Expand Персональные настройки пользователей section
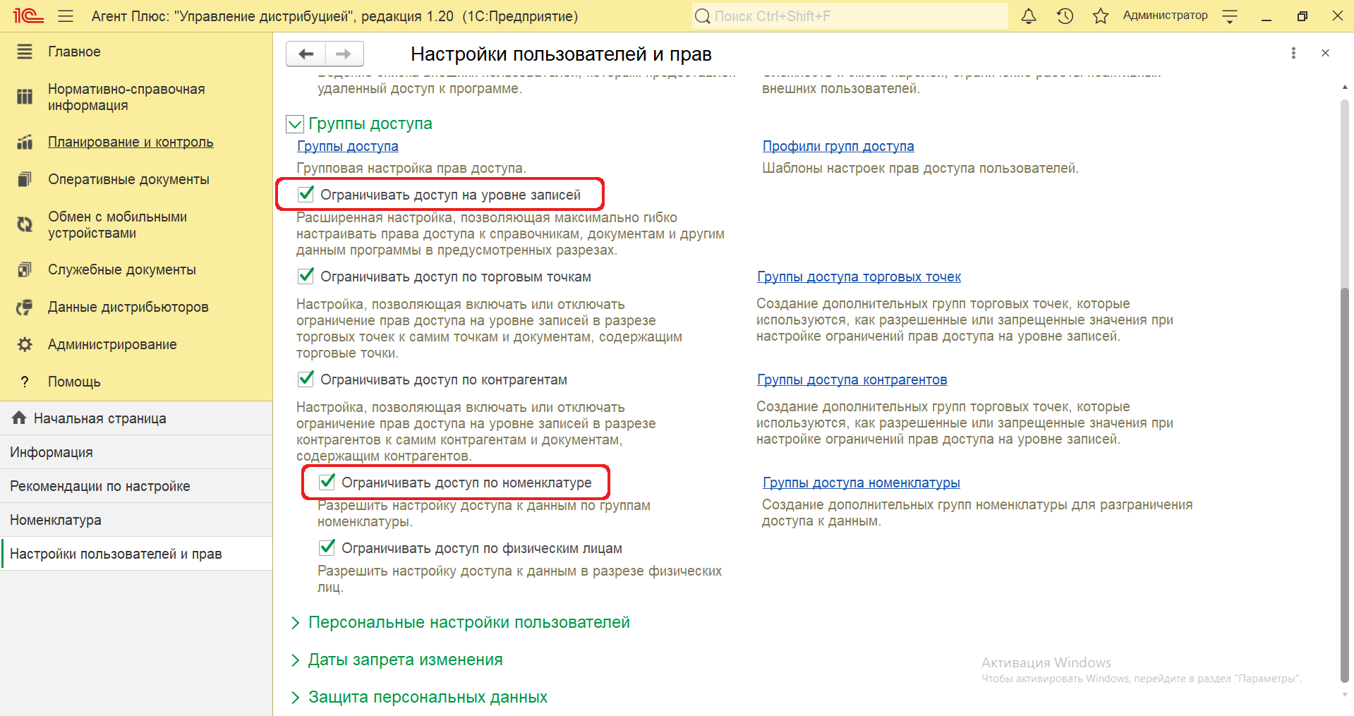This screenshot has height=716, width=1354. pos(295,623)
